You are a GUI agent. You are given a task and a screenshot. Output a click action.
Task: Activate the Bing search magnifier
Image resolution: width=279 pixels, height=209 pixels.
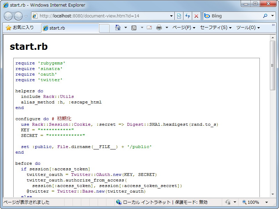click(264, 16)
